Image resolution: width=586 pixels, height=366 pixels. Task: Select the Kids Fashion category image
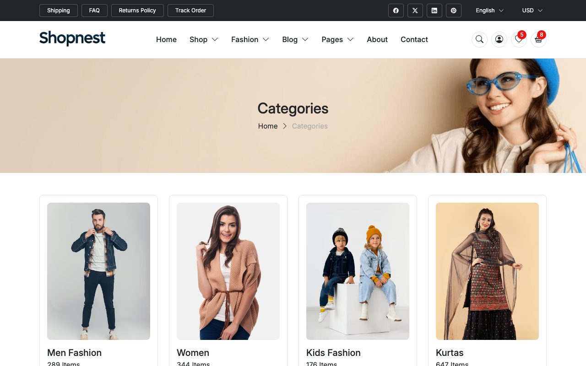pos(358,271)
